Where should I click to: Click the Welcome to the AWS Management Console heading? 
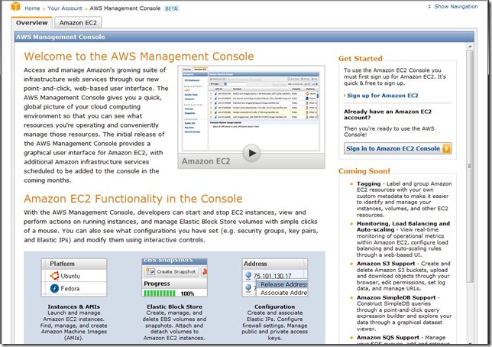139,57
